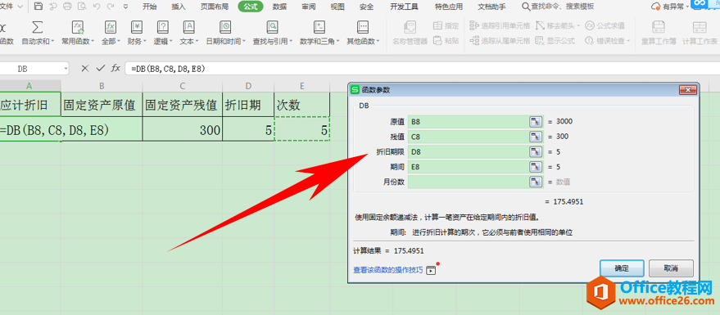Image resolution: width=720 pixels, height=315 pixels.
Task: Click the 确定 button in dialog
Action: coord(622,268)
